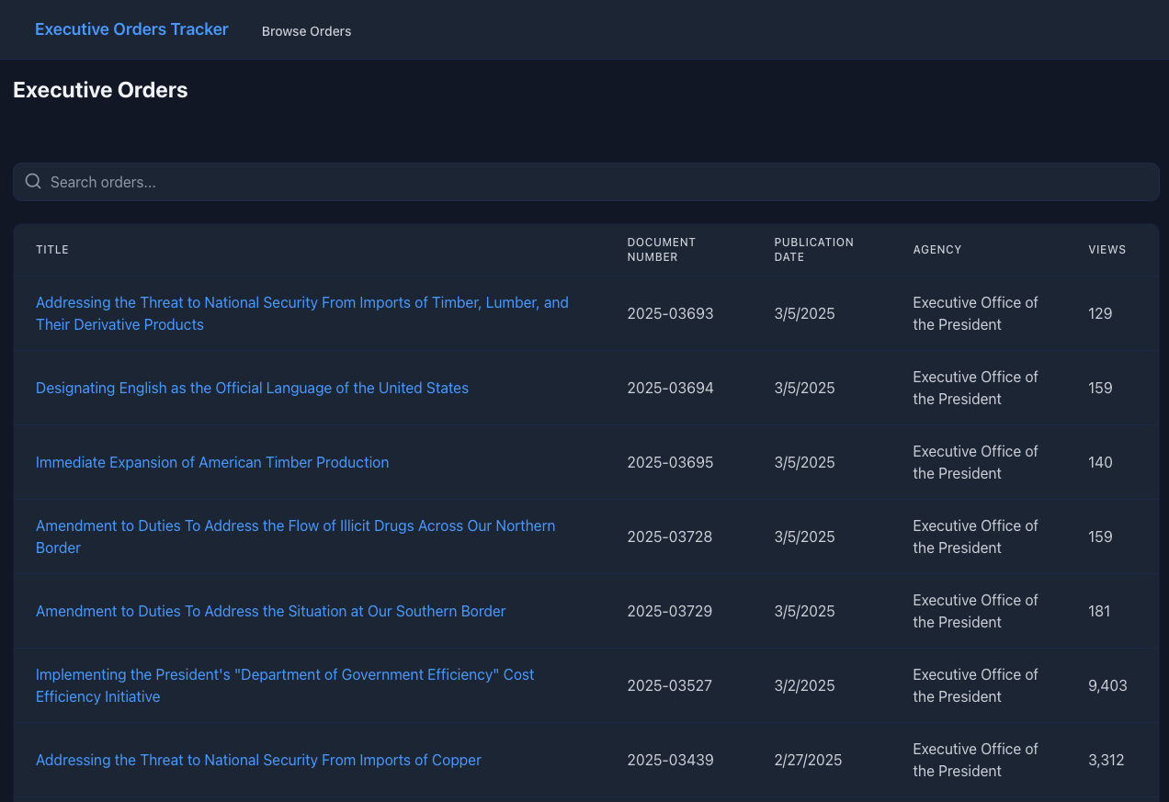The width and height of the screenshot is (1169, 802).
Task: Click the 140 views value
Action: pyautogui.click(x=1100, y=462)
